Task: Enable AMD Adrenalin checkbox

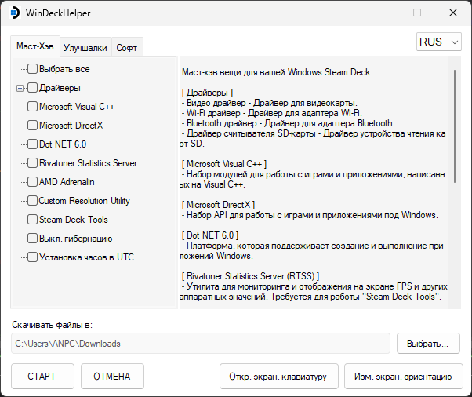Action: coord(32,182)
